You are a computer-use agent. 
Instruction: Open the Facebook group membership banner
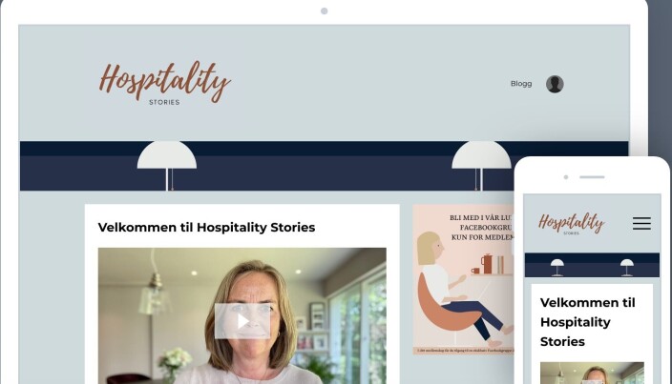point(463,279)
